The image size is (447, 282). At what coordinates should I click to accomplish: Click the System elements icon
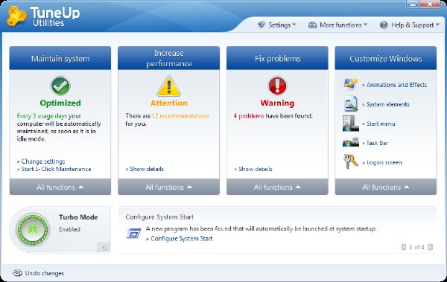click(351, 103)
